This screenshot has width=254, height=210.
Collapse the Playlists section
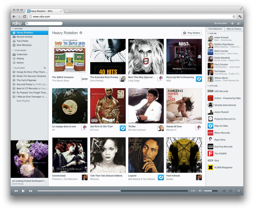click(x=13, y=68)
